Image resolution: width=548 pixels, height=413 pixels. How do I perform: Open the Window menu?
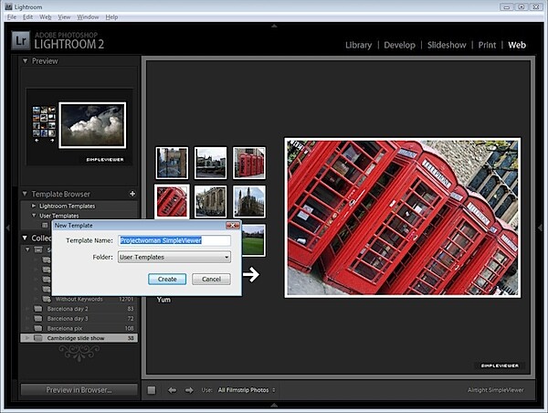tap(88, 16)
